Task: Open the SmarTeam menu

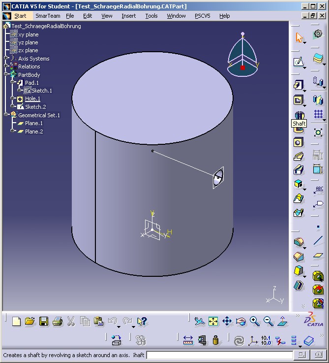Action: [x=48, y=16]
